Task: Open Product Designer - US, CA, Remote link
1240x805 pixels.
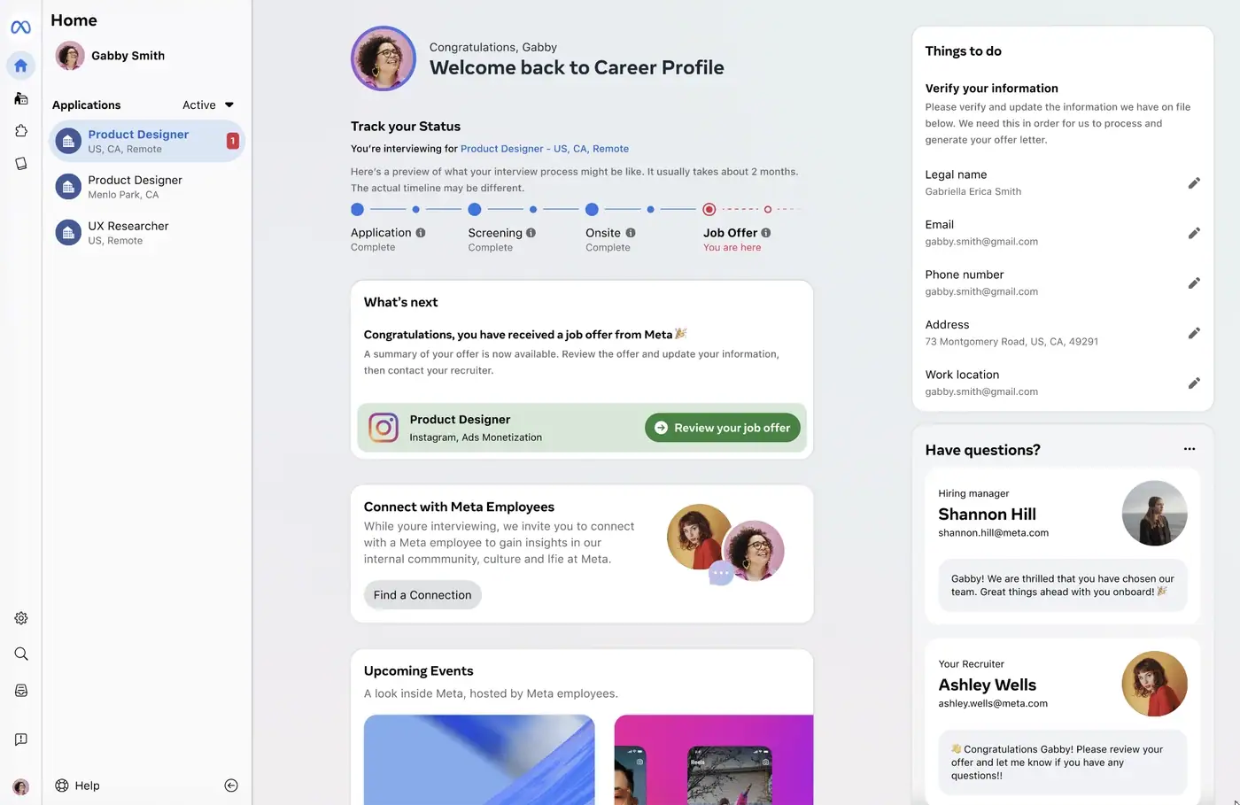Action: [545, 149]
